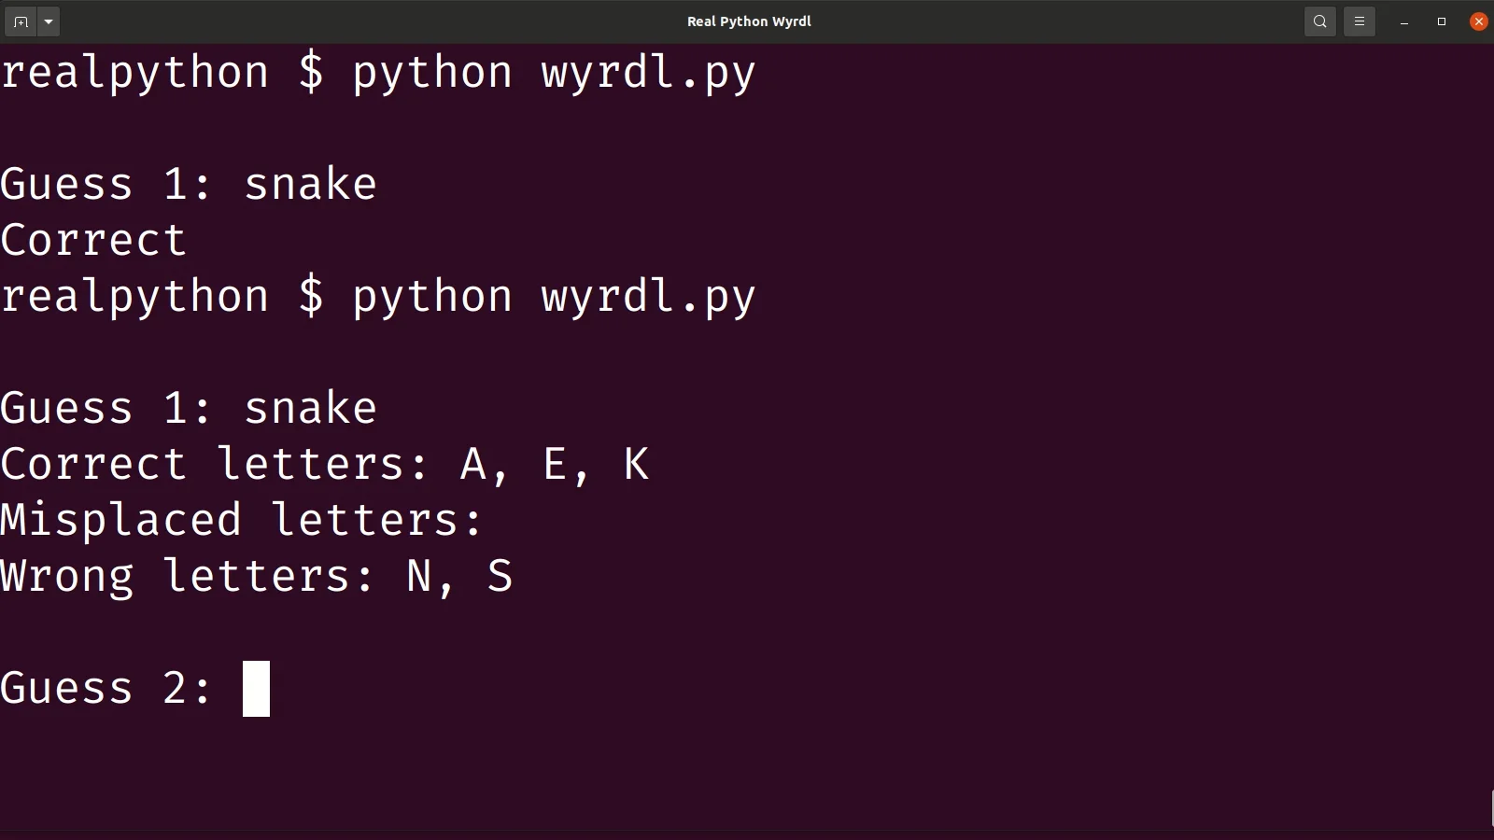Click the standalone "Correct" output line
This screenshot has height=840, width=1494.
click(93, 241)
